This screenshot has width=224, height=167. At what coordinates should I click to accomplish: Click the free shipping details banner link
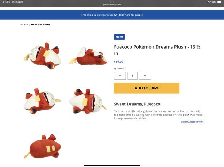[x=131, y=15]
